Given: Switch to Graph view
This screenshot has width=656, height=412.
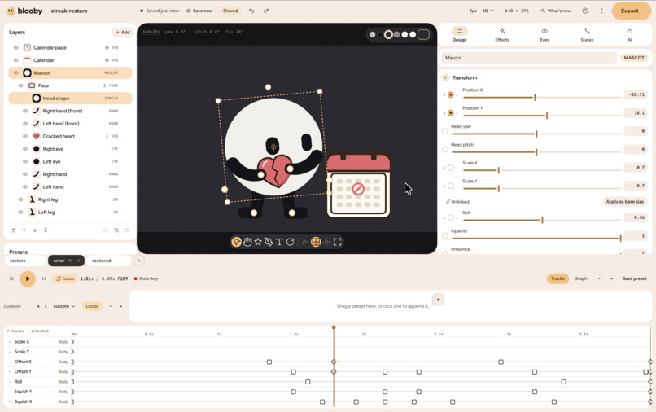Looking at the screenshot, I should tap(580, 278).
